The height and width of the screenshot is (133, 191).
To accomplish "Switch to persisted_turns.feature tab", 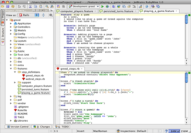I will (x=118, y=11).
